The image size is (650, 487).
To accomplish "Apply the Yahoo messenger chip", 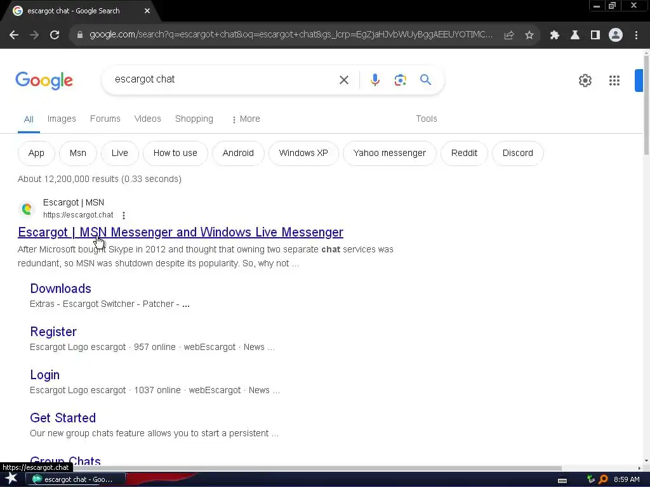I will coord(390,153).
